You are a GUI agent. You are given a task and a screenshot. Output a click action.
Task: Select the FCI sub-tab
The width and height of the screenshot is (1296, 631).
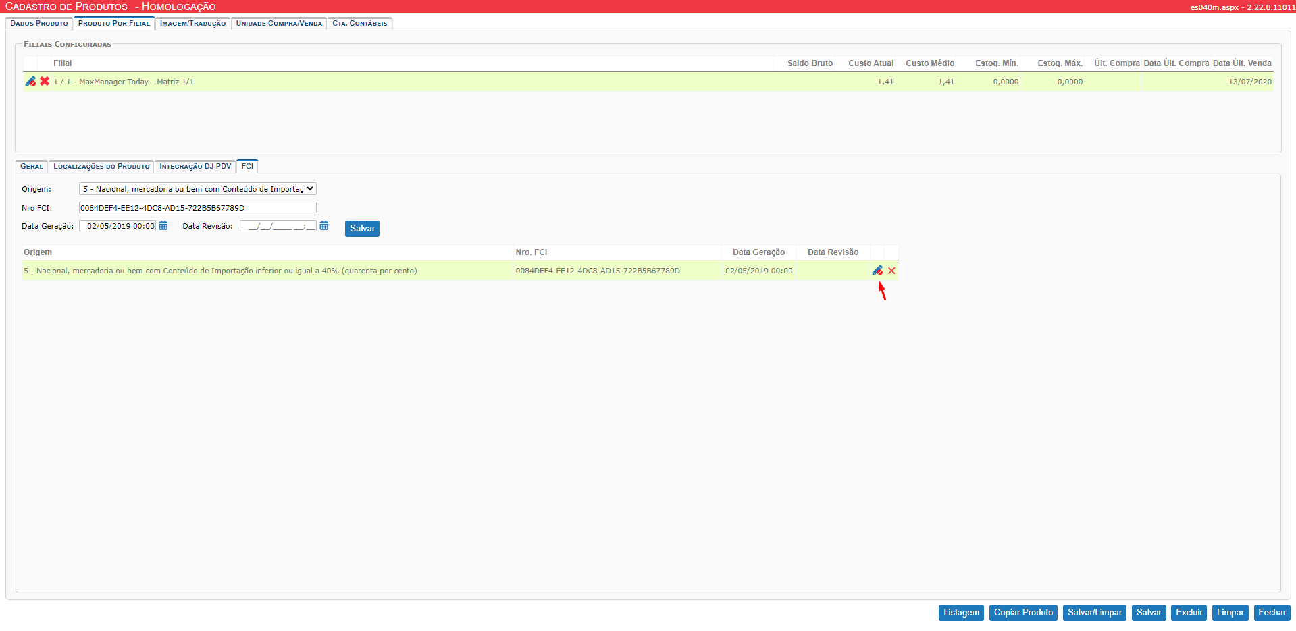[247, 166]
